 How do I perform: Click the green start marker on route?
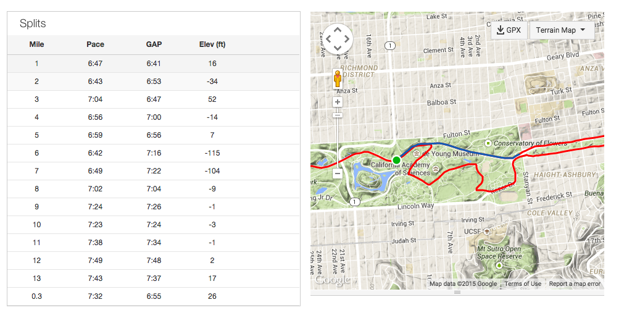396,160
